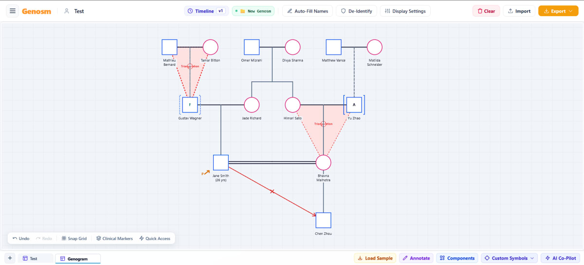584x265 pixels.
Task: Click the Chen Zhou name label
Action: coord(323,234)
